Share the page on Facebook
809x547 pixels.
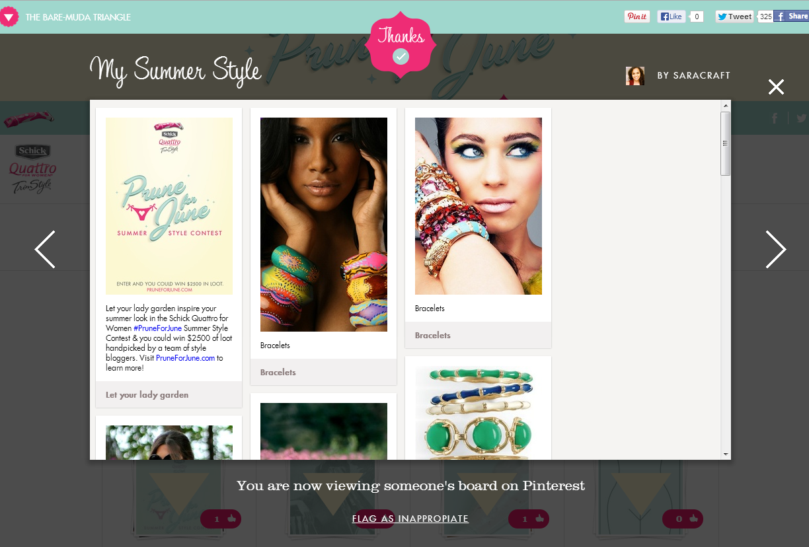[792, 17]
